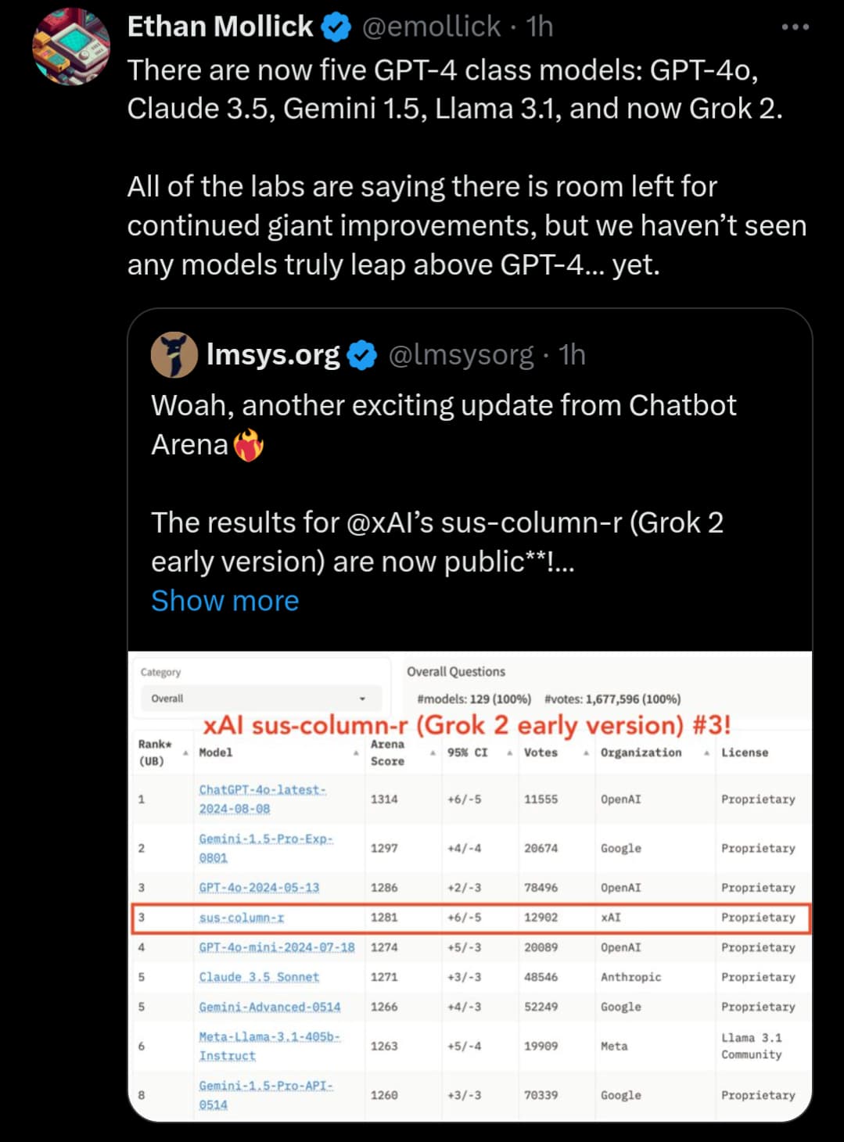
Task: Click Ethan Mollick's blue verified badge
Action: point(336,28)
